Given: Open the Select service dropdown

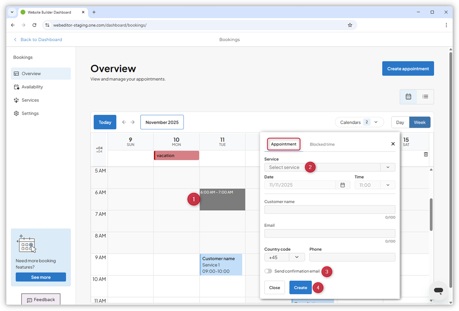Looking at the screenshot, I should coord(329,167).
